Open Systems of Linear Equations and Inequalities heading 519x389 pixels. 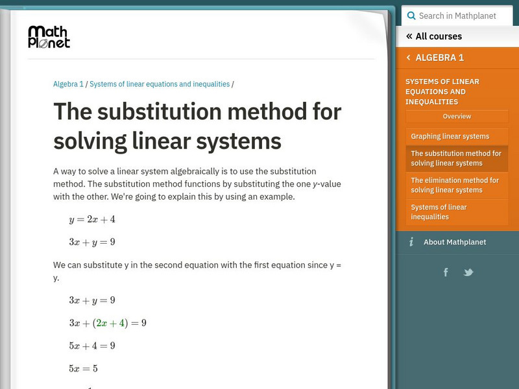(442, 91)
